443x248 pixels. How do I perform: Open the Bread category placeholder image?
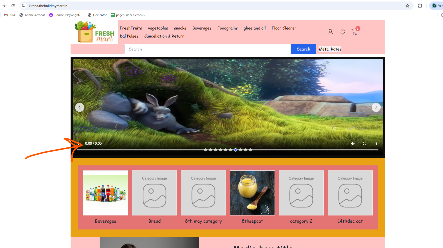154,193
